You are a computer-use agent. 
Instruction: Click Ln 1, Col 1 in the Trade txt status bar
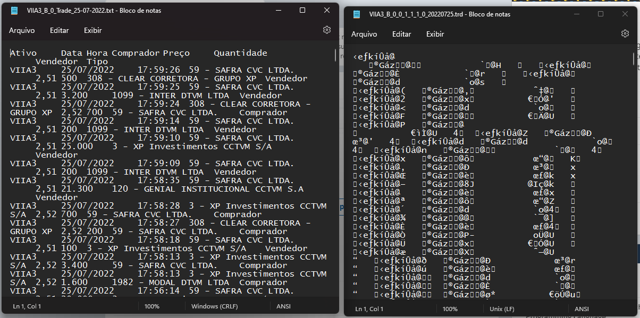(x=27, y=306)
